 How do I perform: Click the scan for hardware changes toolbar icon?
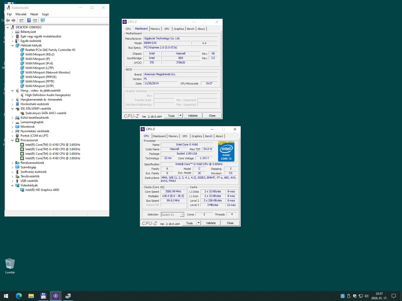[43, 21]
